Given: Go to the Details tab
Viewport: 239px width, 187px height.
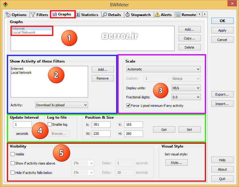Looking at the screenshot, I should point(112,15).
